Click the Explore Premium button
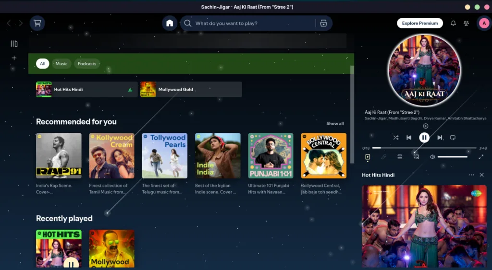Screen dimensions: 492x270 click(x=419, y=23)
